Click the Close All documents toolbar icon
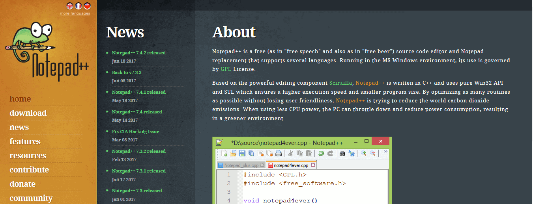This screenshot has height=204, width=533. click(x=269, y=153)
